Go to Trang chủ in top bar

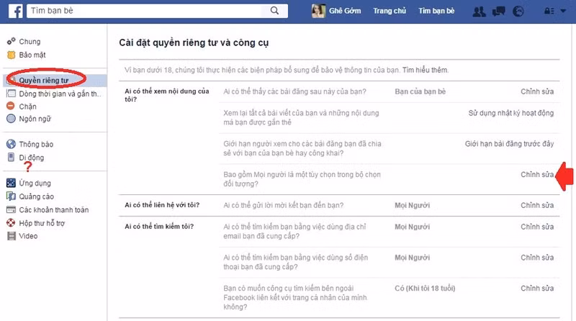tap(390, 11)
